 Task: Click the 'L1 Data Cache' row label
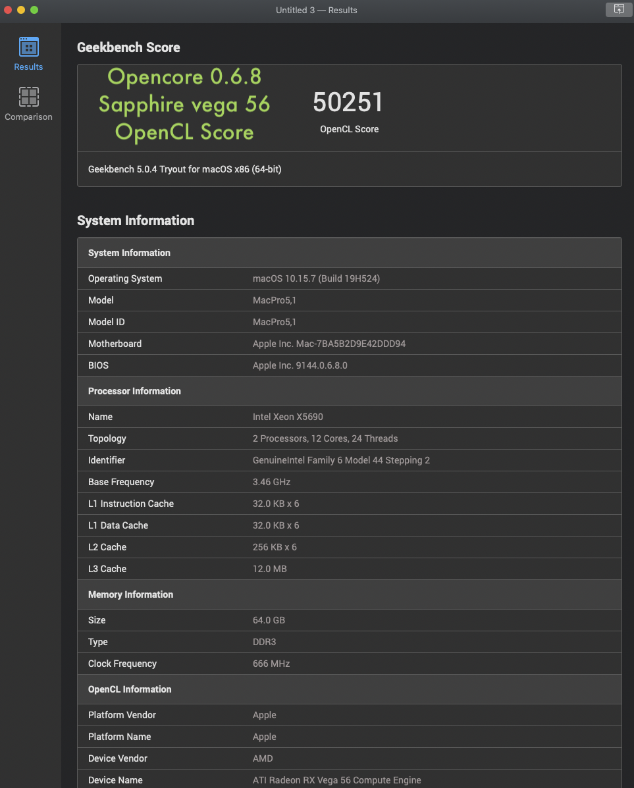coord(118,525)
